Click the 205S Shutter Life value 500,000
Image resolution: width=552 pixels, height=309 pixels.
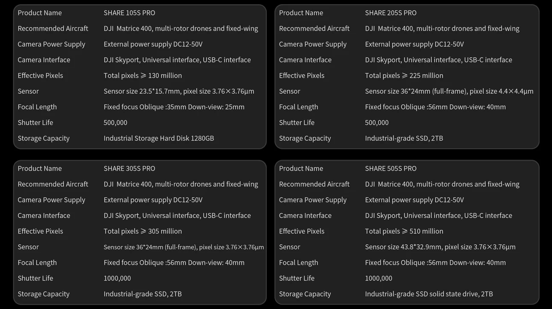[377, 123]
